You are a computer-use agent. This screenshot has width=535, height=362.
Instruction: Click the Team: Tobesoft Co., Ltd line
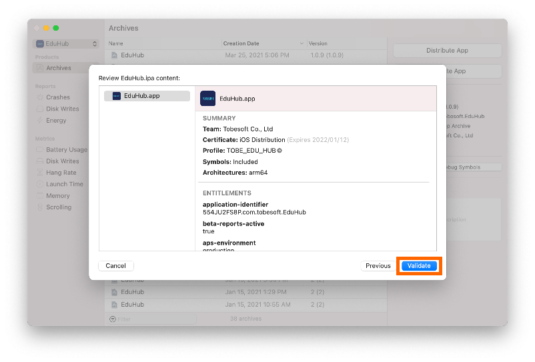(238, 129)
